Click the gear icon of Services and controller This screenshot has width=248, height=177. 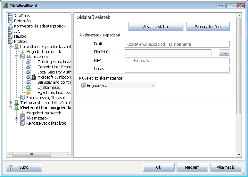pos(29,82)
